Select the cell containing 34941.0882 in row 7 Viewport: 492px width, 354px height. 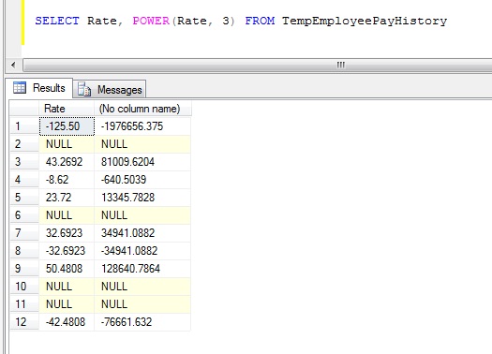coord(142,233)
